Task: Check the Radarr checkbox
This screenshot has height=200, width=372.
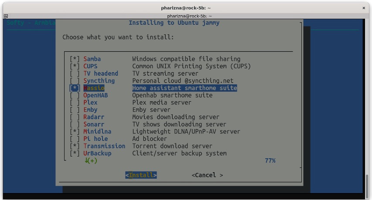Action: (75, 117)
